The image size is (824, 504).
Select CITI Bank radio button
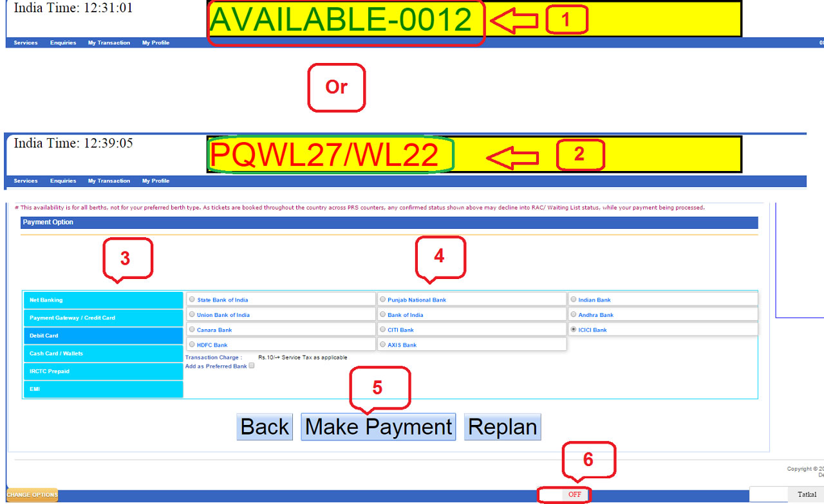pos(382,329)
